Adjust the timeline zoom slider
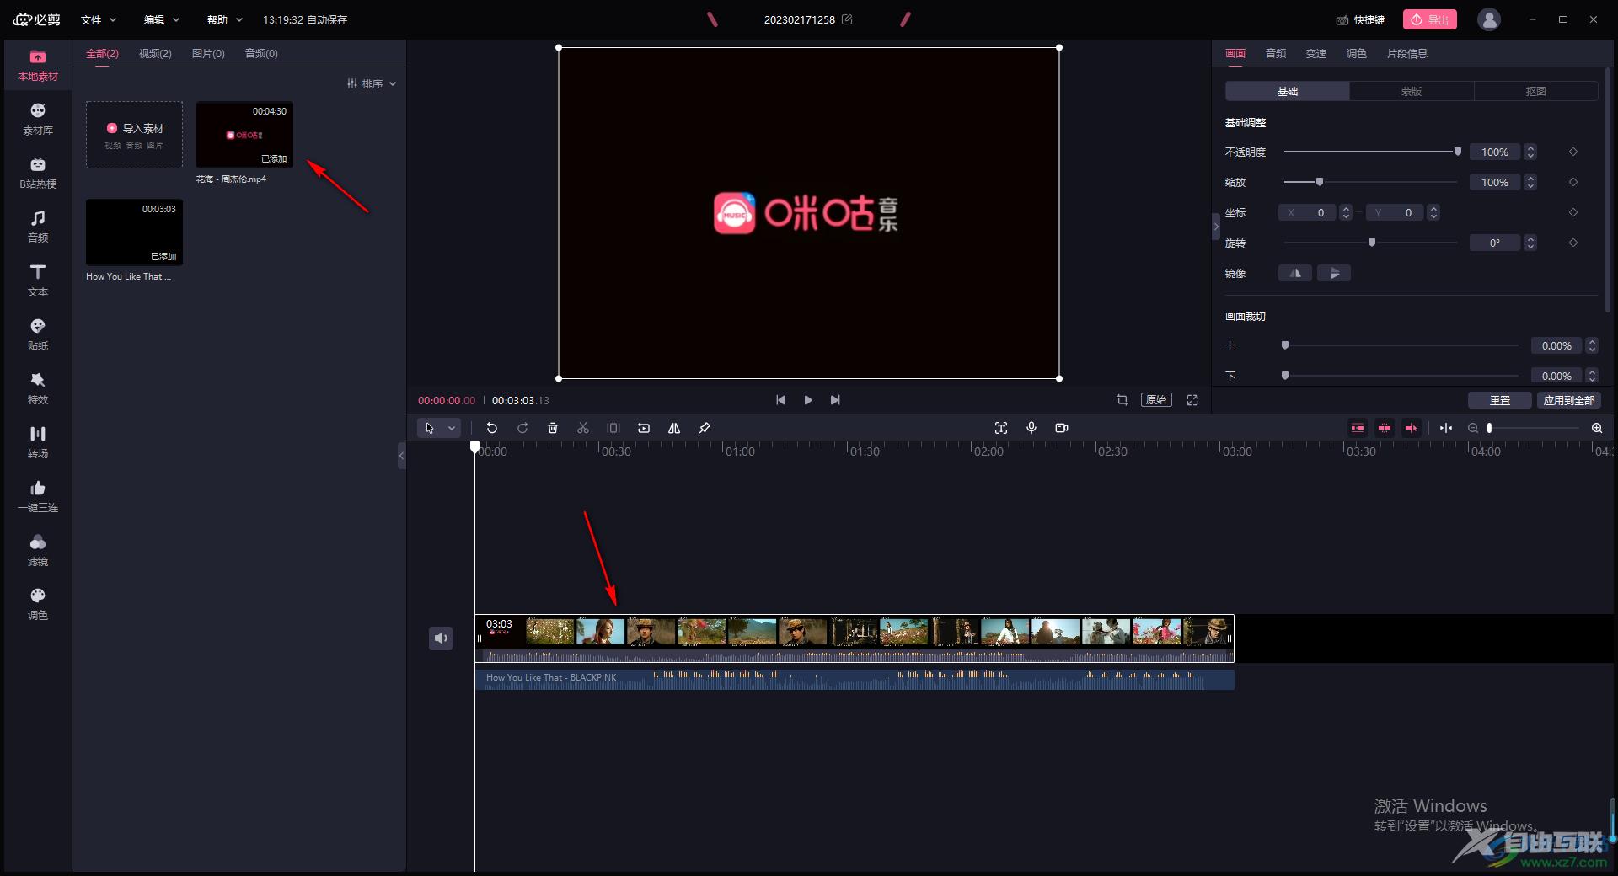The height and width of the screenshot is (876, 1618). point(1534,428)
